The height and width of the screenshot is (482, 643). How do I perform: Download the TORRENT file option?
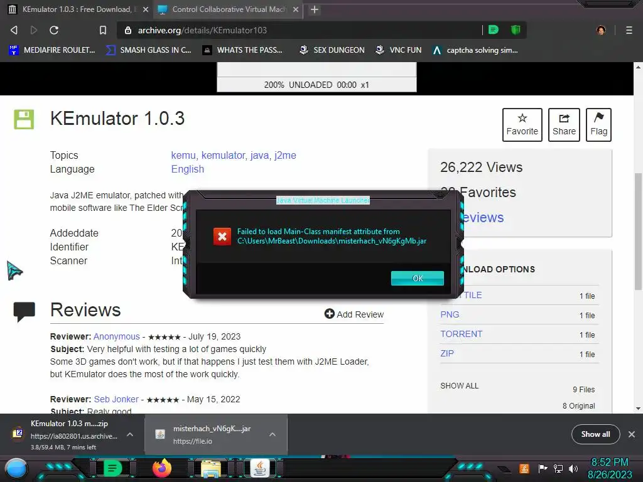[462, 334]
